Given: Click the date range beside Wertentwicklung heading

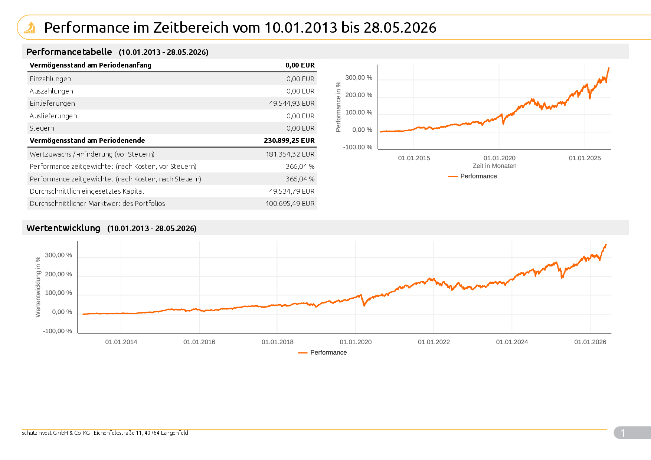Looking at the screenshot, I should (152, 229).
